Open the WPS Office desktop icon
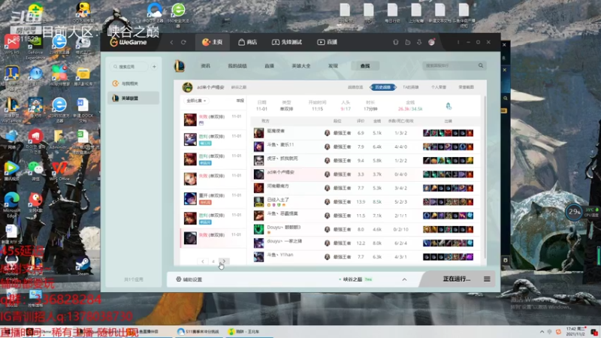Image resolution: width=601 pixels, height=338 pixels. click(x=59, y=171)
